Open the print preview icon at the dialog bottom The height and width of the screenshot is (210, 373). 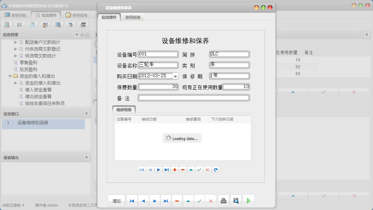236,200
